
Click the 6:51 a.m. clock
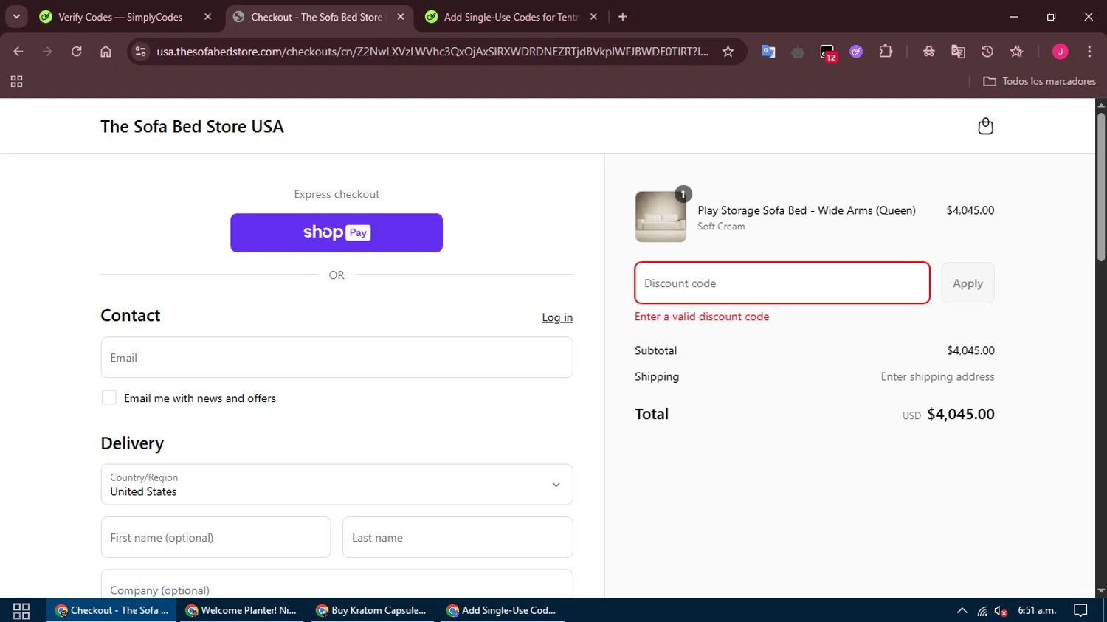[1037, 610]
